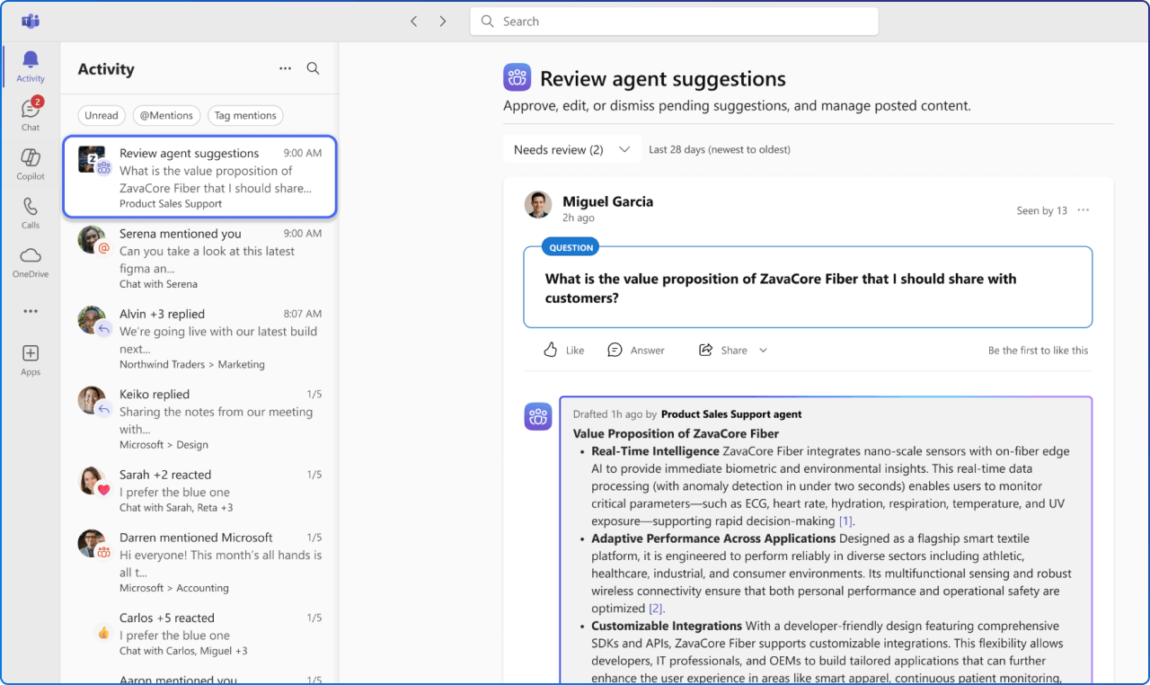Click the 2h ago timestamp
The width and height of the screenshot is (1150, 685).
(x=579, y=218)
